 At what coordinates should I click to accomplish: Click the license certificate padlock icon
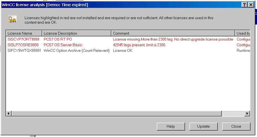tap(12, 19)
